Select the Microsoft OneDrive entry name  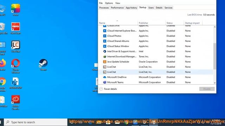tap(117, 77)
